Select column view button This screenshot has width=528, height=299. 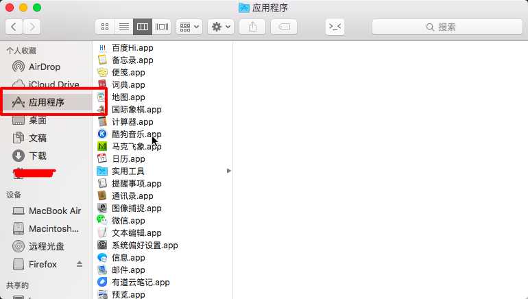pos(143,27)
